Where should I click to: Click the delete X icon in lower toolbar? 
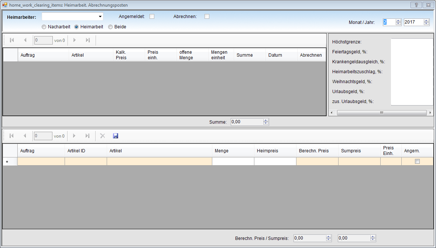pyautogui.click(x=103, y=136)
